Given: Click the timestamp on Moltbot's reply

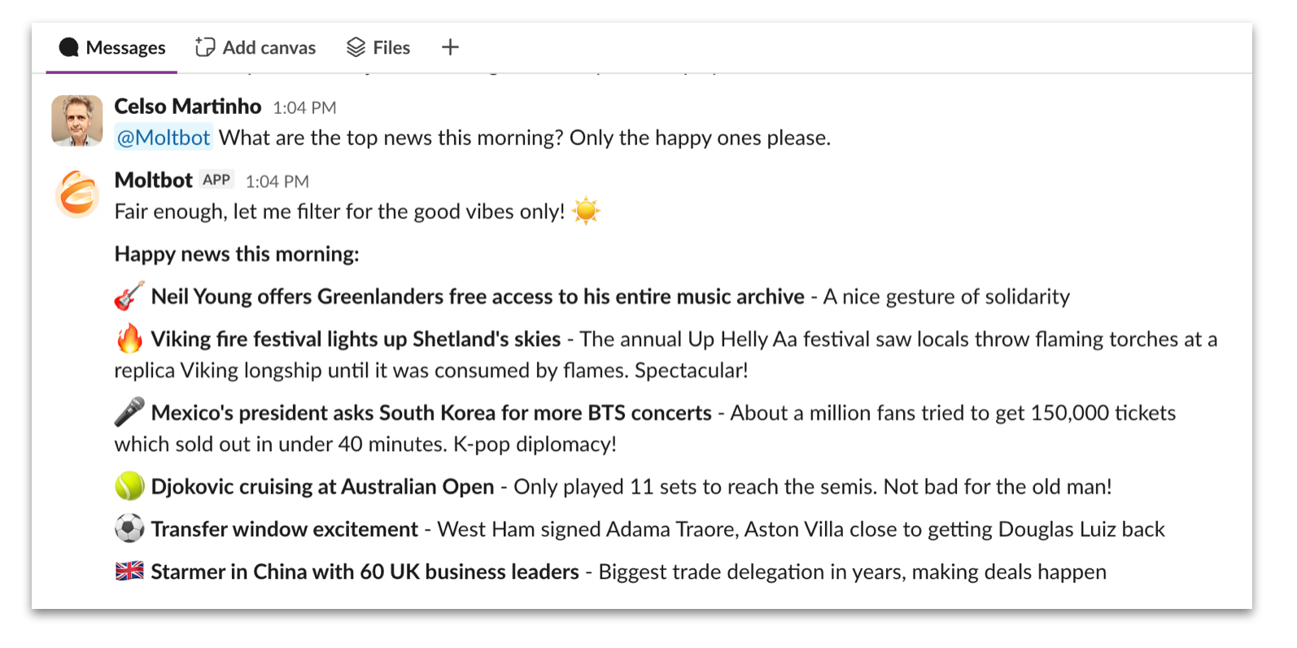Looking at the screenshot, I should coord(277,182).
